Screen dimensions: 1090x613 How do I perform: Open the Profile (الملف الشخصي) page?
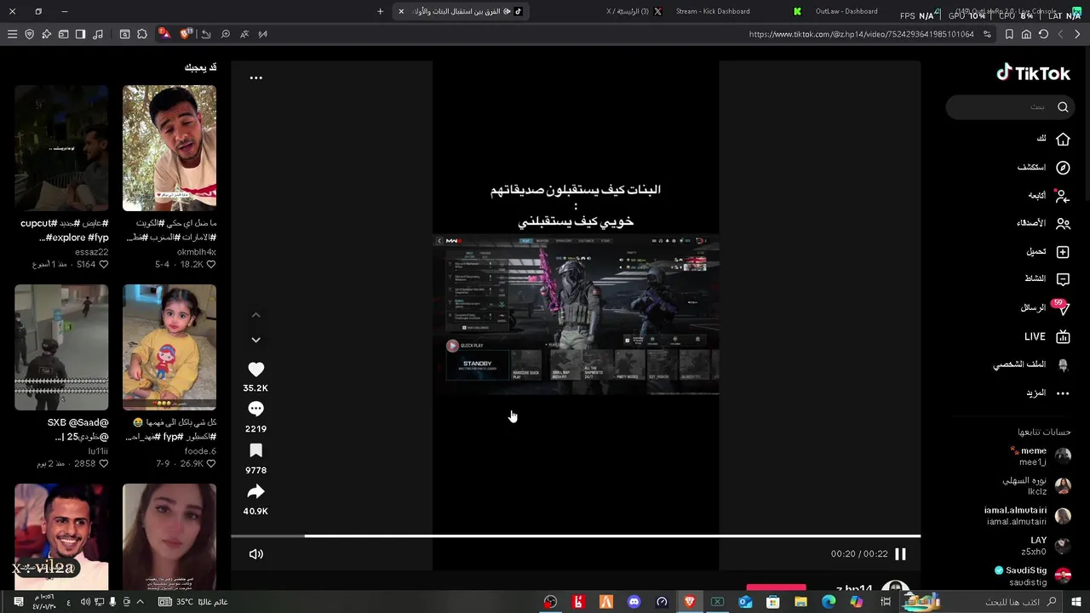(1031, 364)
